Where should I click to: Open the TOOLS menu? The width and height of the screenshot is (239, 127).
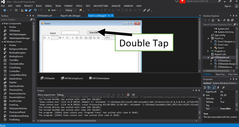[79, 6]
